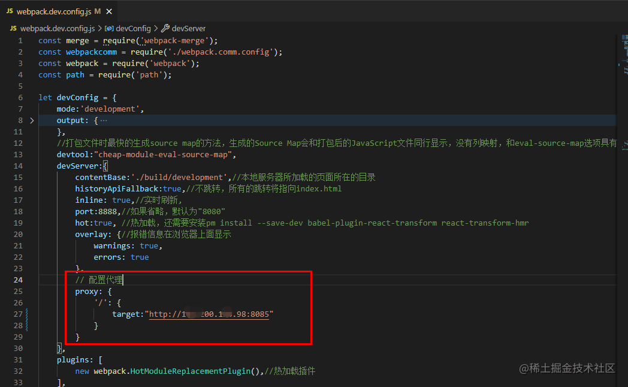628x387 pixels.
Task: Click the inline property on line 17
Action: click(89, 200)
